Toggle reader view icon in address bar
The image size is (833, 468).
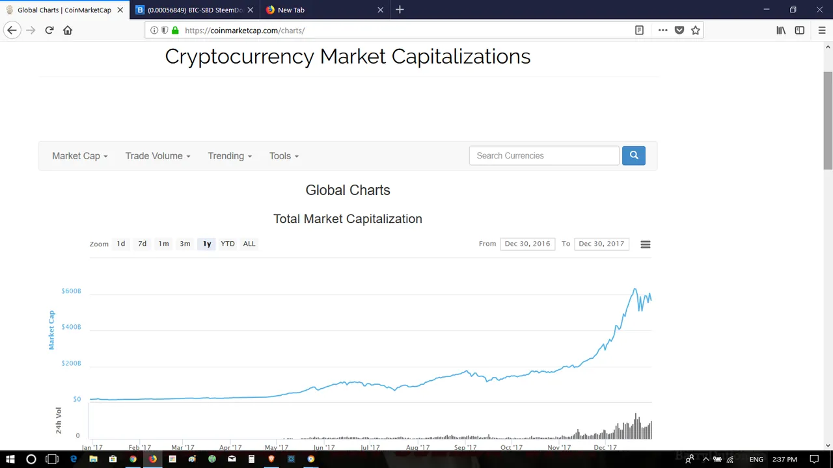tap(639, 30)
